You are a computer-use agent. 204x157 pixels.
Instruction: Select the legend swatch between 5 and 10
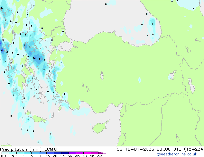(35, 153)
